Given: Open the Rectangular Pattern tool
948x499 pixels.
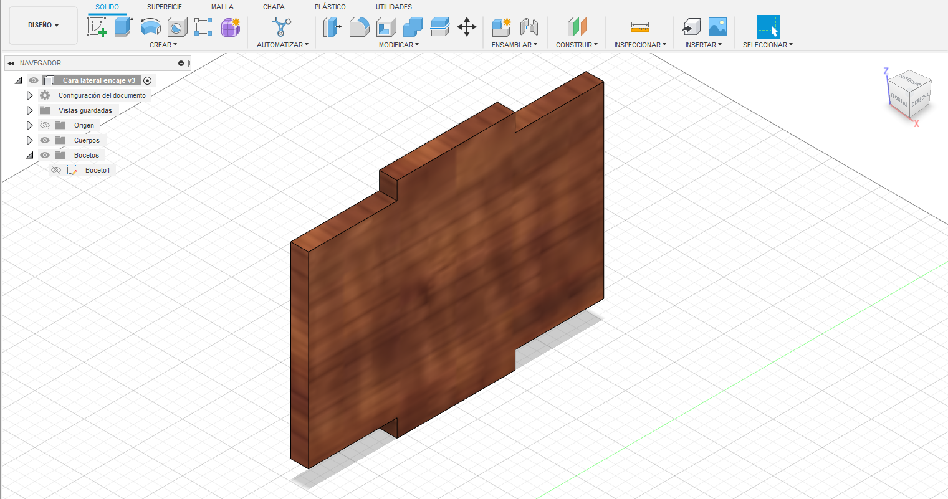Looking at the screenshot, I should pyautogui.click(x=203, y=27).
